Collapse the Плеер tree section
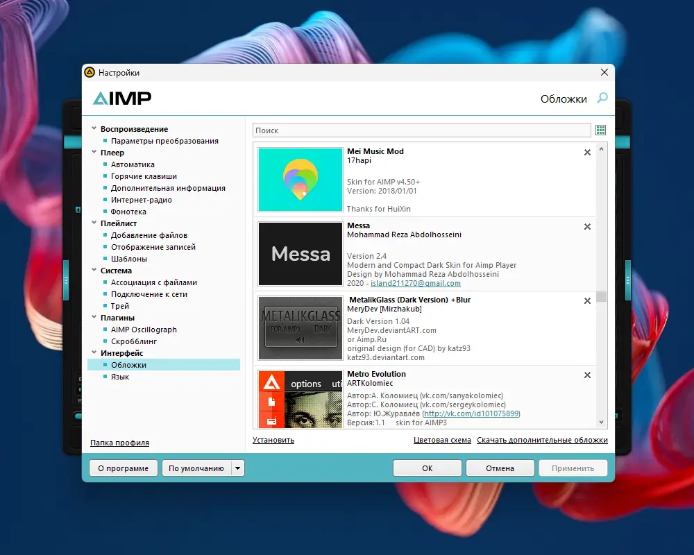The width and height of the screenshot is (694, 555). tap(94, 152)
